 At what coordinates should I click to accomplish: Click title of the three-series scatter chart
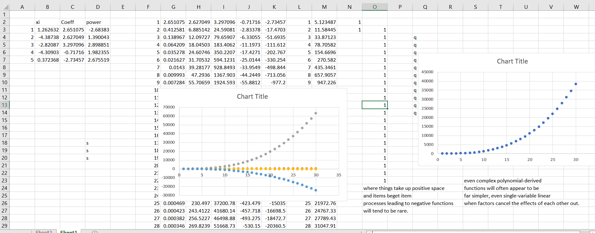tap(252, 97)
